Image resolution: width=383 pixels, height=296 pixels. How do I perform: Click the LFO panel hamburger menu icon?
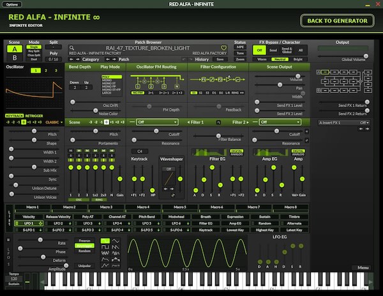point(8,240)
